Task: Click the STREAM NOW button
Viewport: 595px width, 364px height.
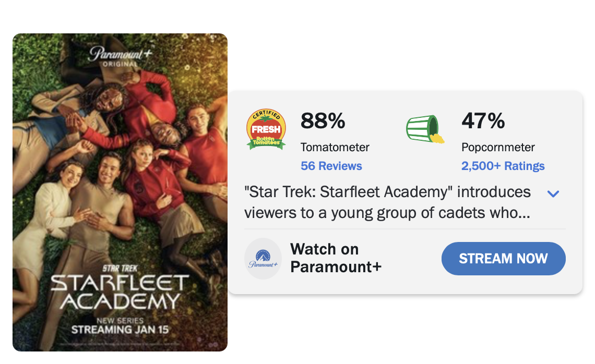Action: click(x=504, y=259)
